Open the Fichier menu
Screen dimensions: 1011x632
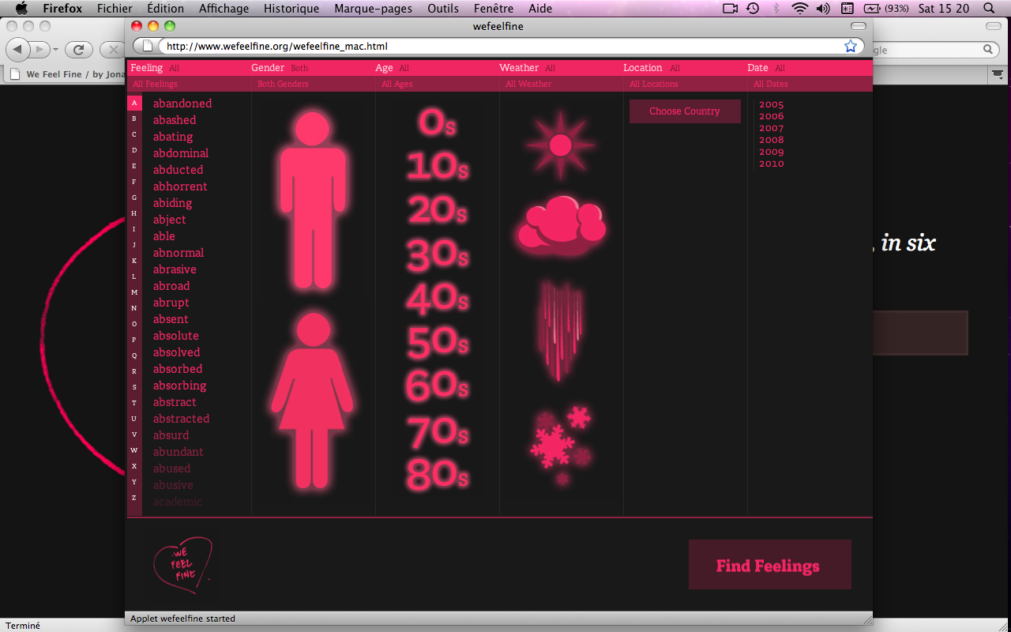115,8
